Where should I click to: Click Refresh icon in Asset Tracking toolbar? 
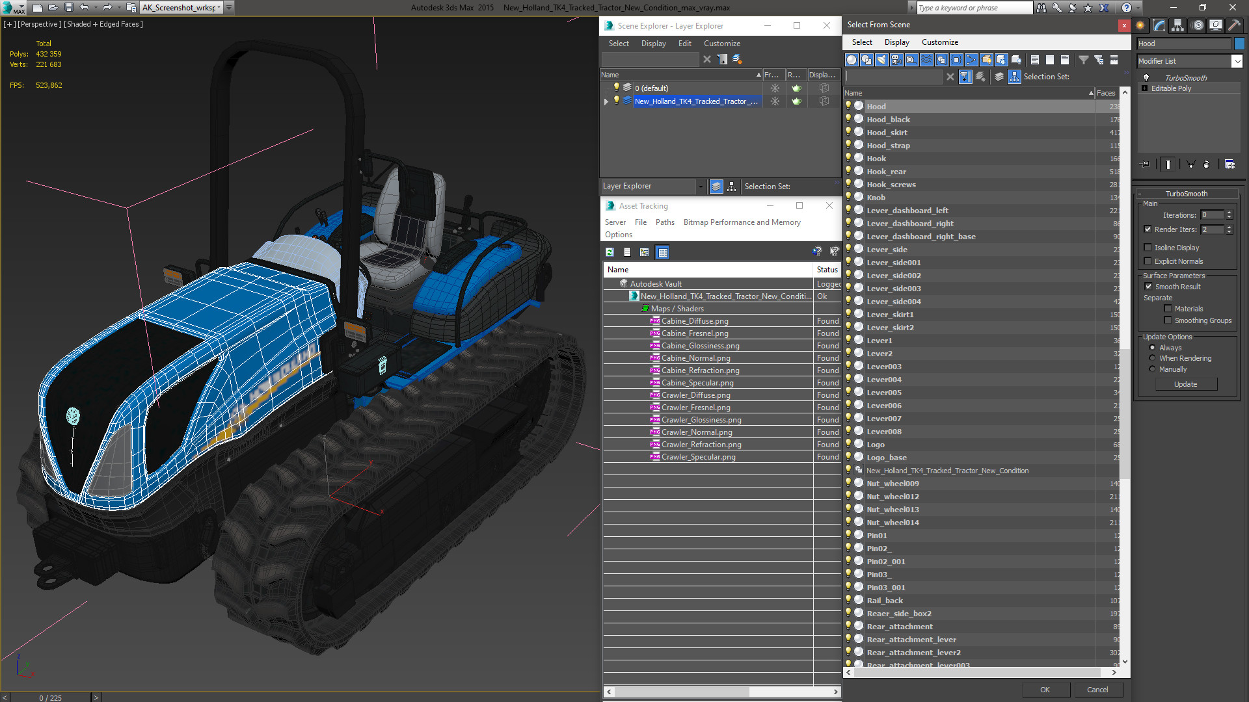(x=610, y=252)
